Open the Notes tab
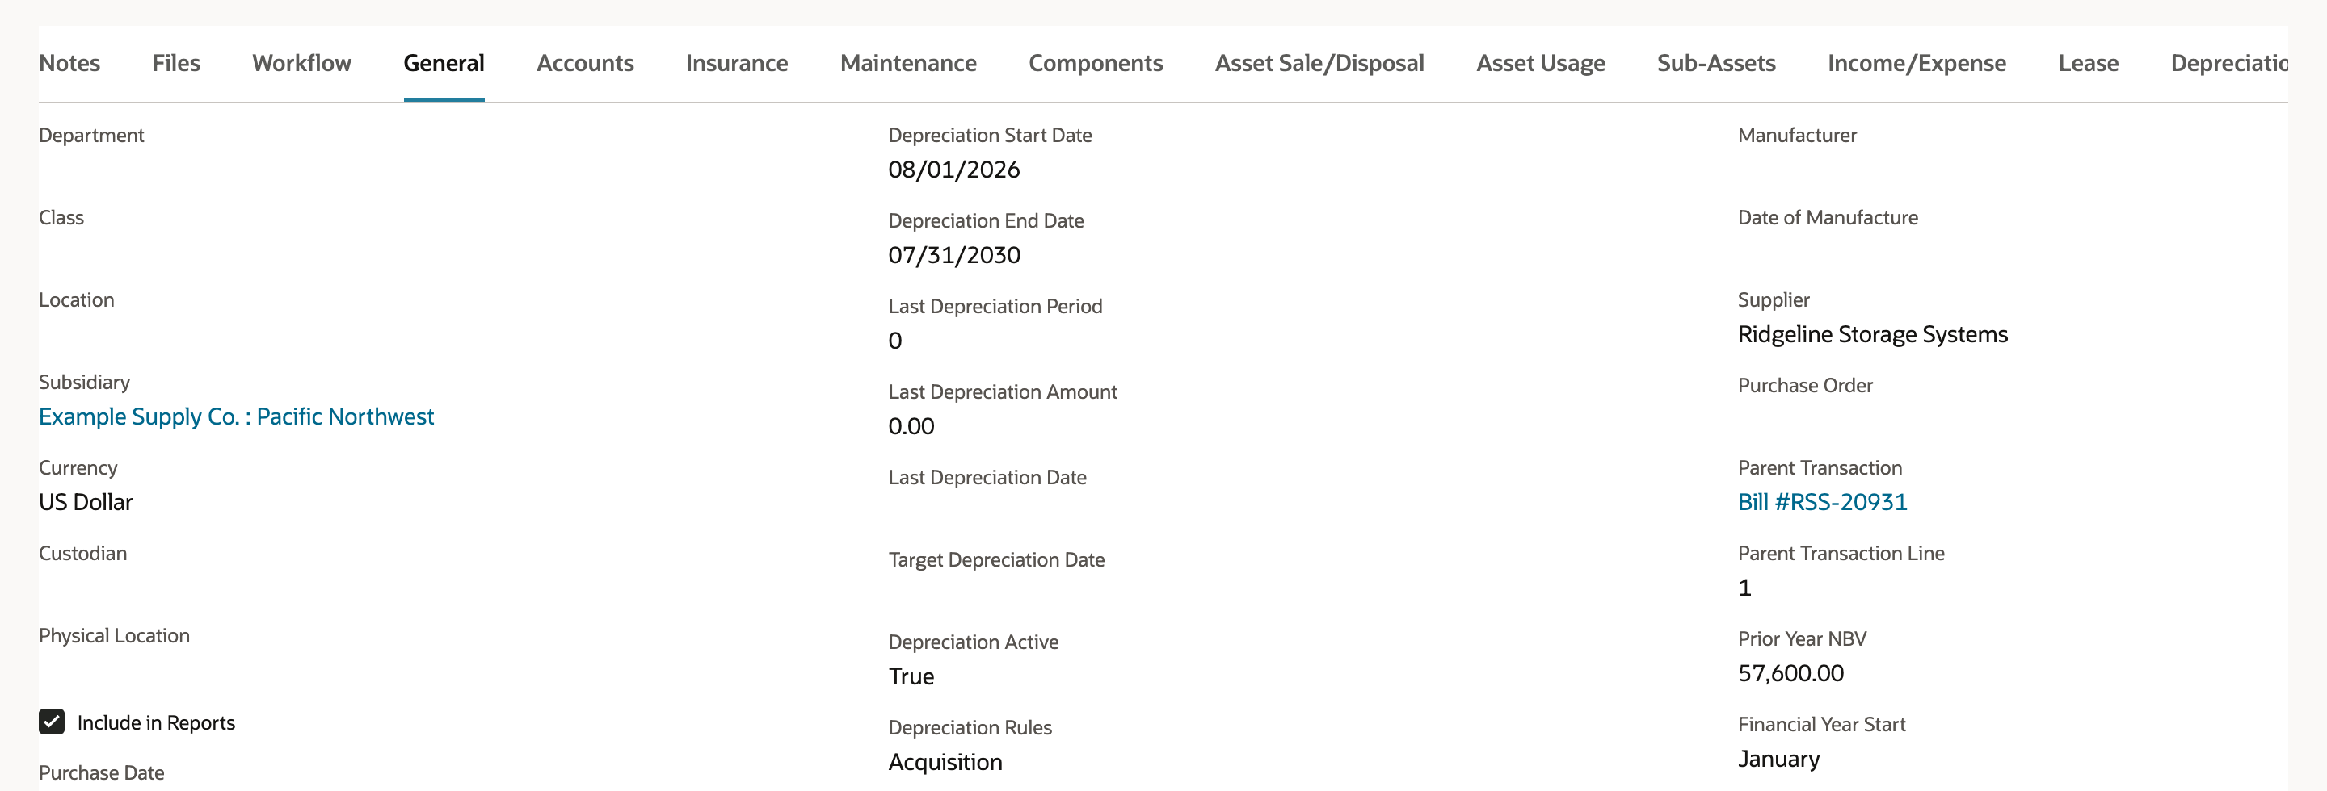 tap(69, 63)
